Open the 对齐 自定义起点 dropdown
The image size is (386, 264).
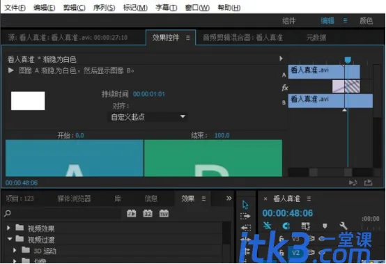pos(148,116)
